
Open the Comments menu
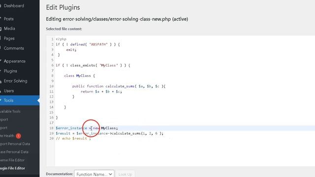(x=14, y=48)
